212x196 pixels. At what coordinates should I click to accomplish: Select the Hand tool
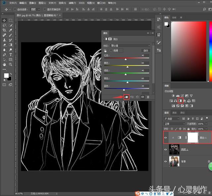coord(4,64)
